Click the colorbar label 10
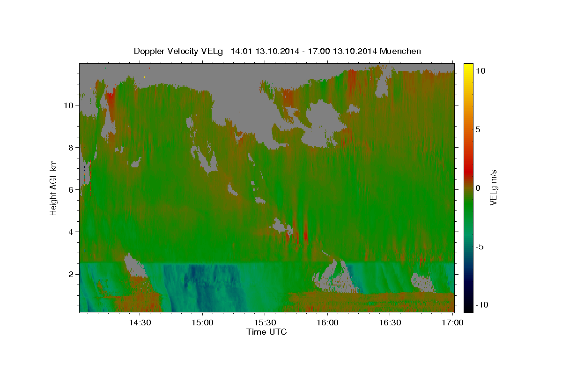Screen dimensions: 562x375 (480, 70)
